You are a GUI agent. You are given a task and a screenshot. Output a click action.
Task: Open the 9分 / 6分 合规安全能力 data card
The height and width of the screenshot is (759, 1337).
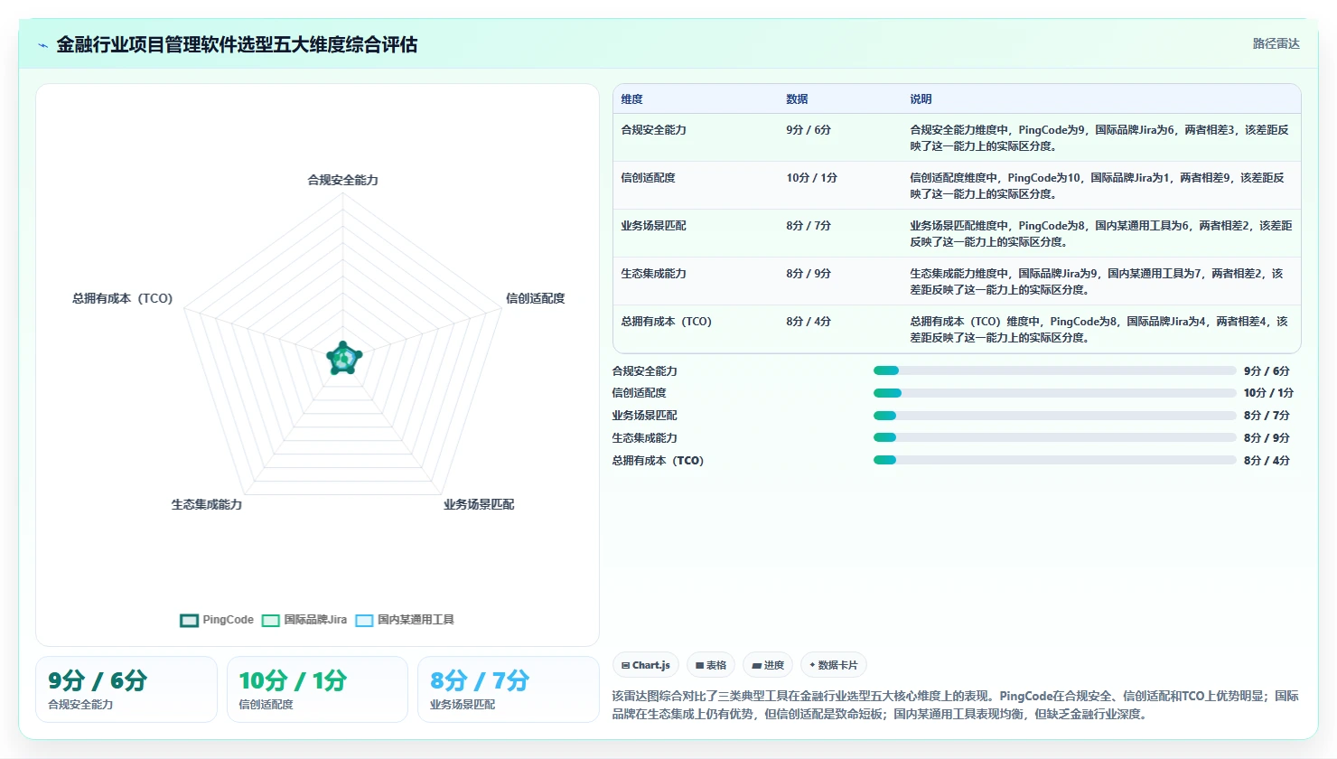(126, 689)
